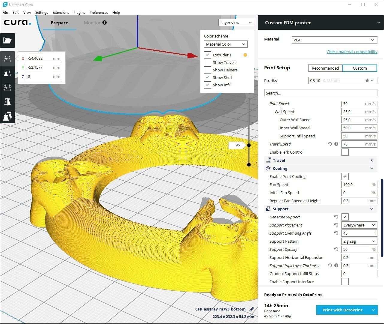Select the Move tool icon
The height and width of the screenshot is (324, 384).
click(x=7, y=58)
